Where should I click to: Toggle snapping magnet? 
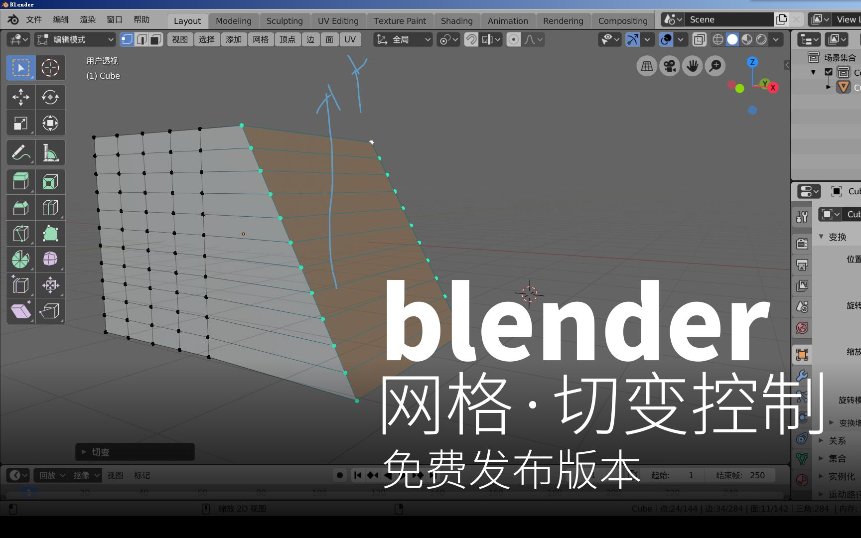click(471, 39)
